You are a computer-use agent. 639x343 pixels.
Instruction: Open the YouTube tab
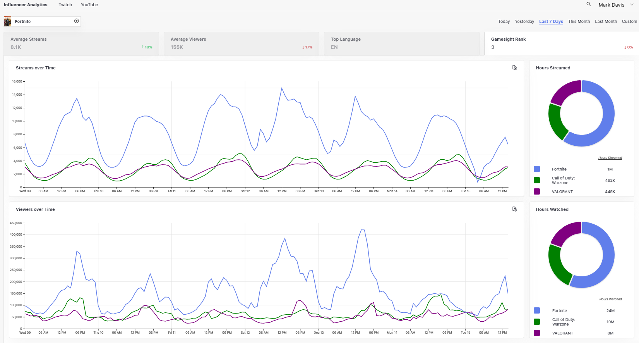pos(89,5)
